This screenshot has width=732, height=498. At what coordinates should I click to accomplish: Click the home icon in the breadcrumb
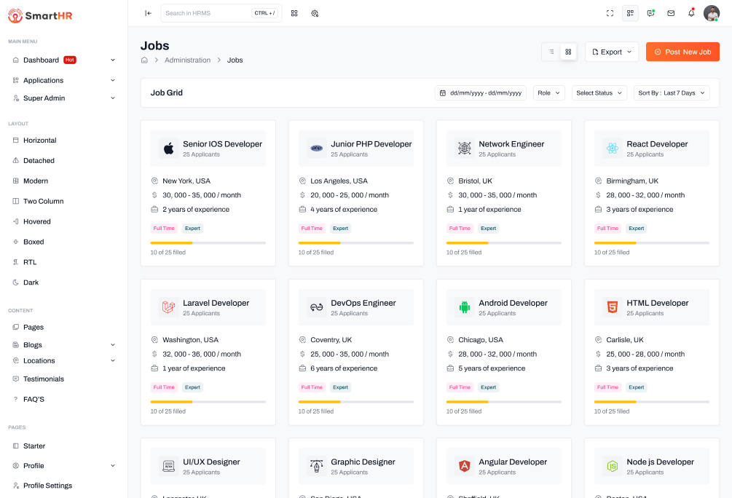[x=144, y=60]
